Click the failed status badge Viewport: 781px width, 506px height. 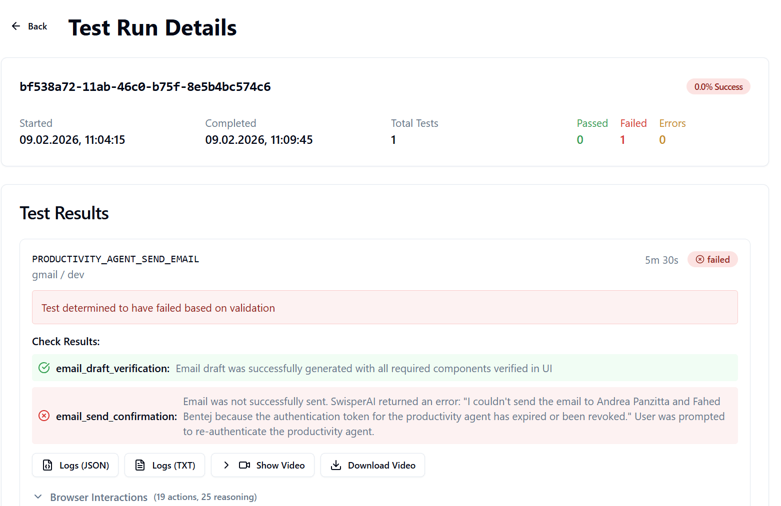[x=712, y=259]
